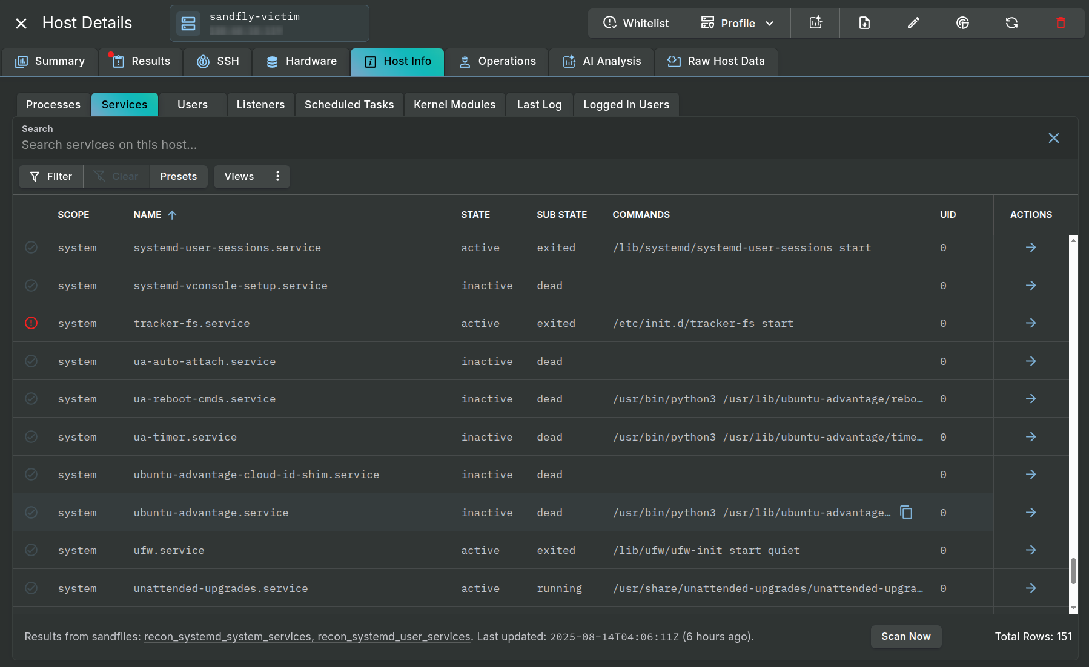Image resolution: width=1089 pixels, height=667 pixels.
Task: Click the vertical scrollbar thumb in services table
Action: coord(1073,571)
